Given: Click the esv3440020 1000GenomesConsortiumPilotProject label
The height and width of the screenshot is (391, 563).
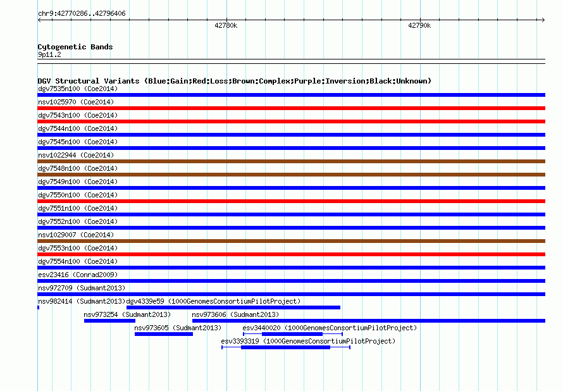Looking at the screenshot, I should (330, 328).
